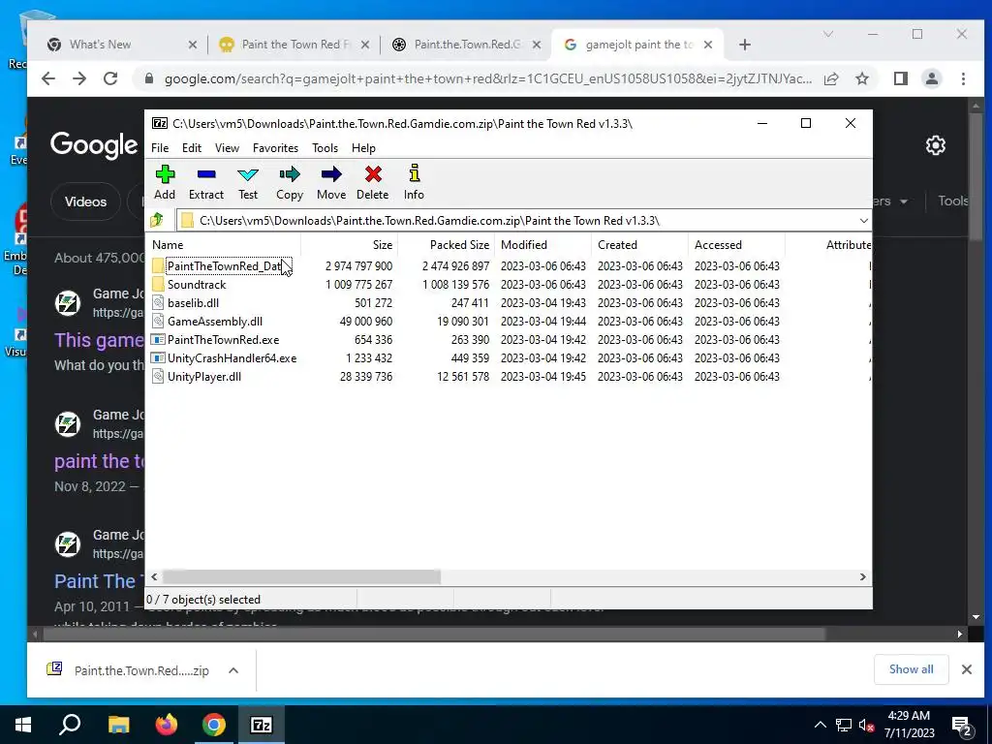Select the baselib.dll file icon

[158, 303]
